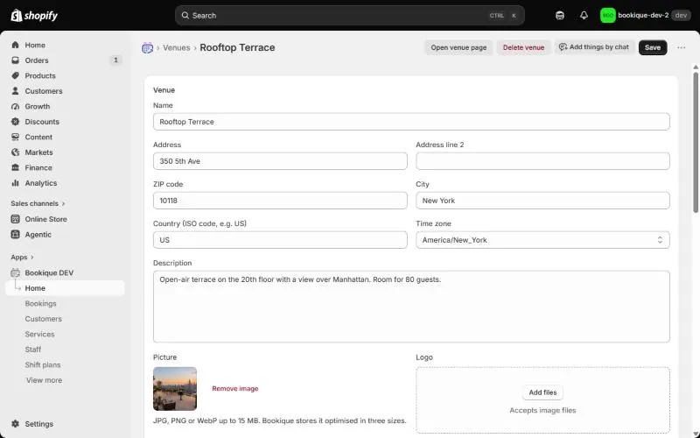The height and width of the screenshot is (438, 700).
Task: Click the Online Store storefront icon
Action: 16,219
